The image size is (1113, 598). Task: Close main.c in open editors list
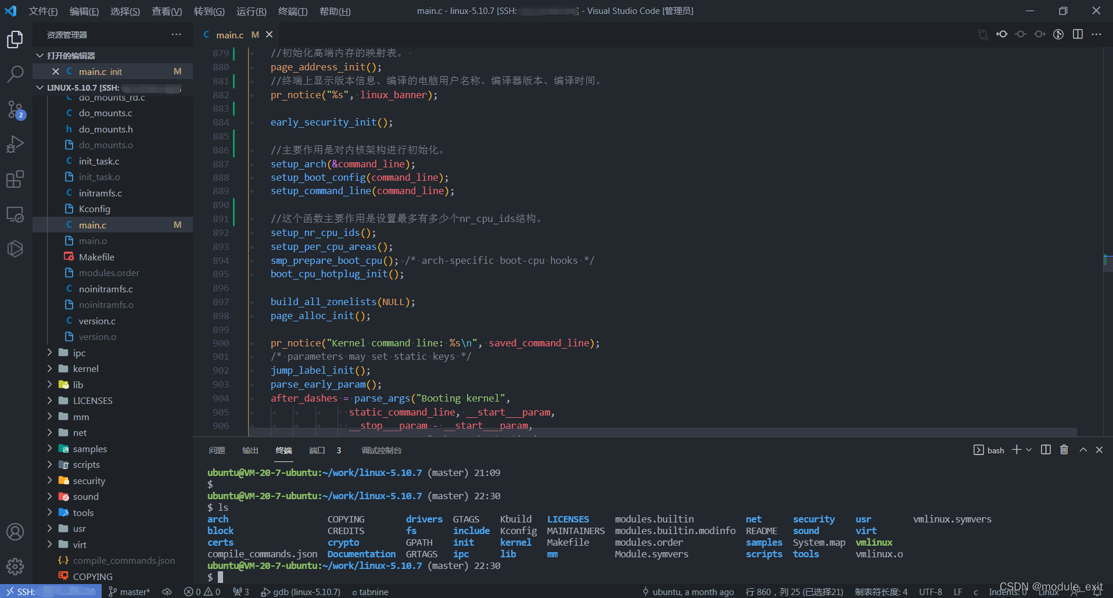pyautogui.click(x=56, y=71)
